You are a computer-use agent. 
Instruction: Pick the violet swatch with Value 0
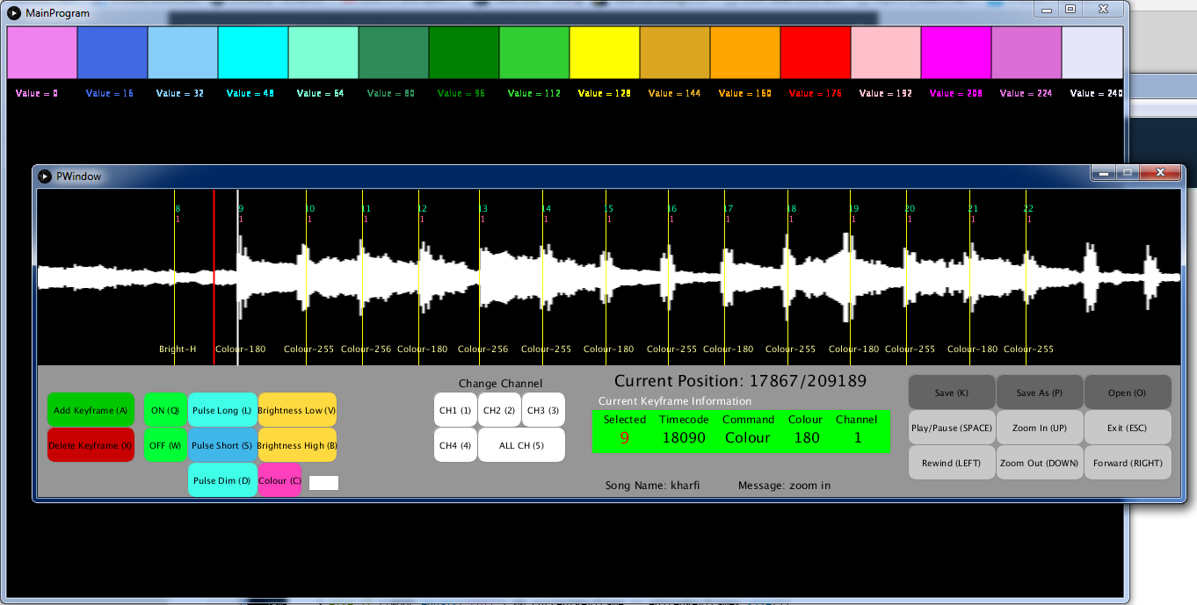42,53
